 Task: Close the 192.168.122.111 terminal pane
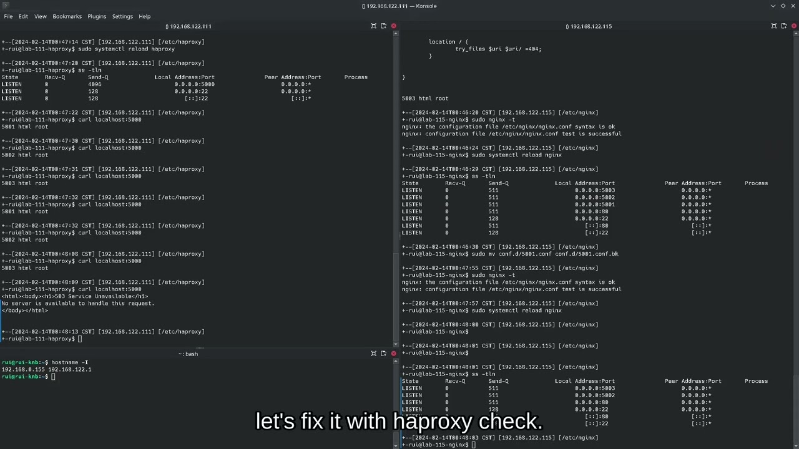[393, 26]
